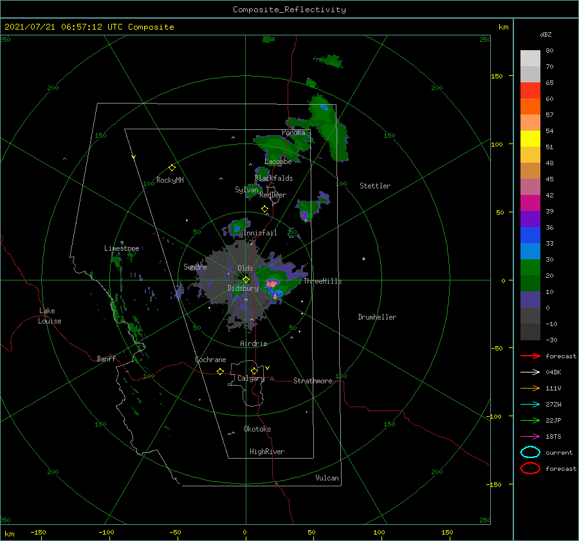Click the Strathmore label
579x541 pixels.
313,381
